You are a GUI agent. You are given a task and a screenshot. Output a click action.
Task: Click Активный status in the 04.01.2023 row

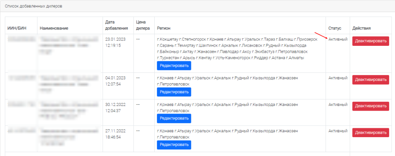[x=338, y=78]
